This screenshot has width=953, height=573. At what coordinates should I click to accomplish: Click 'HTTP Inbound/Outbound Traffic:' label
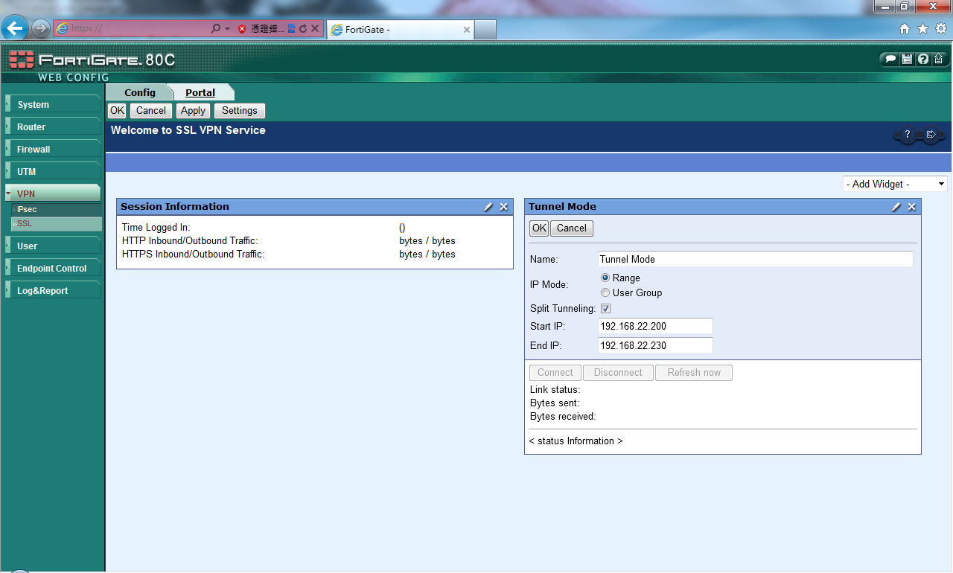click(190, 241)
